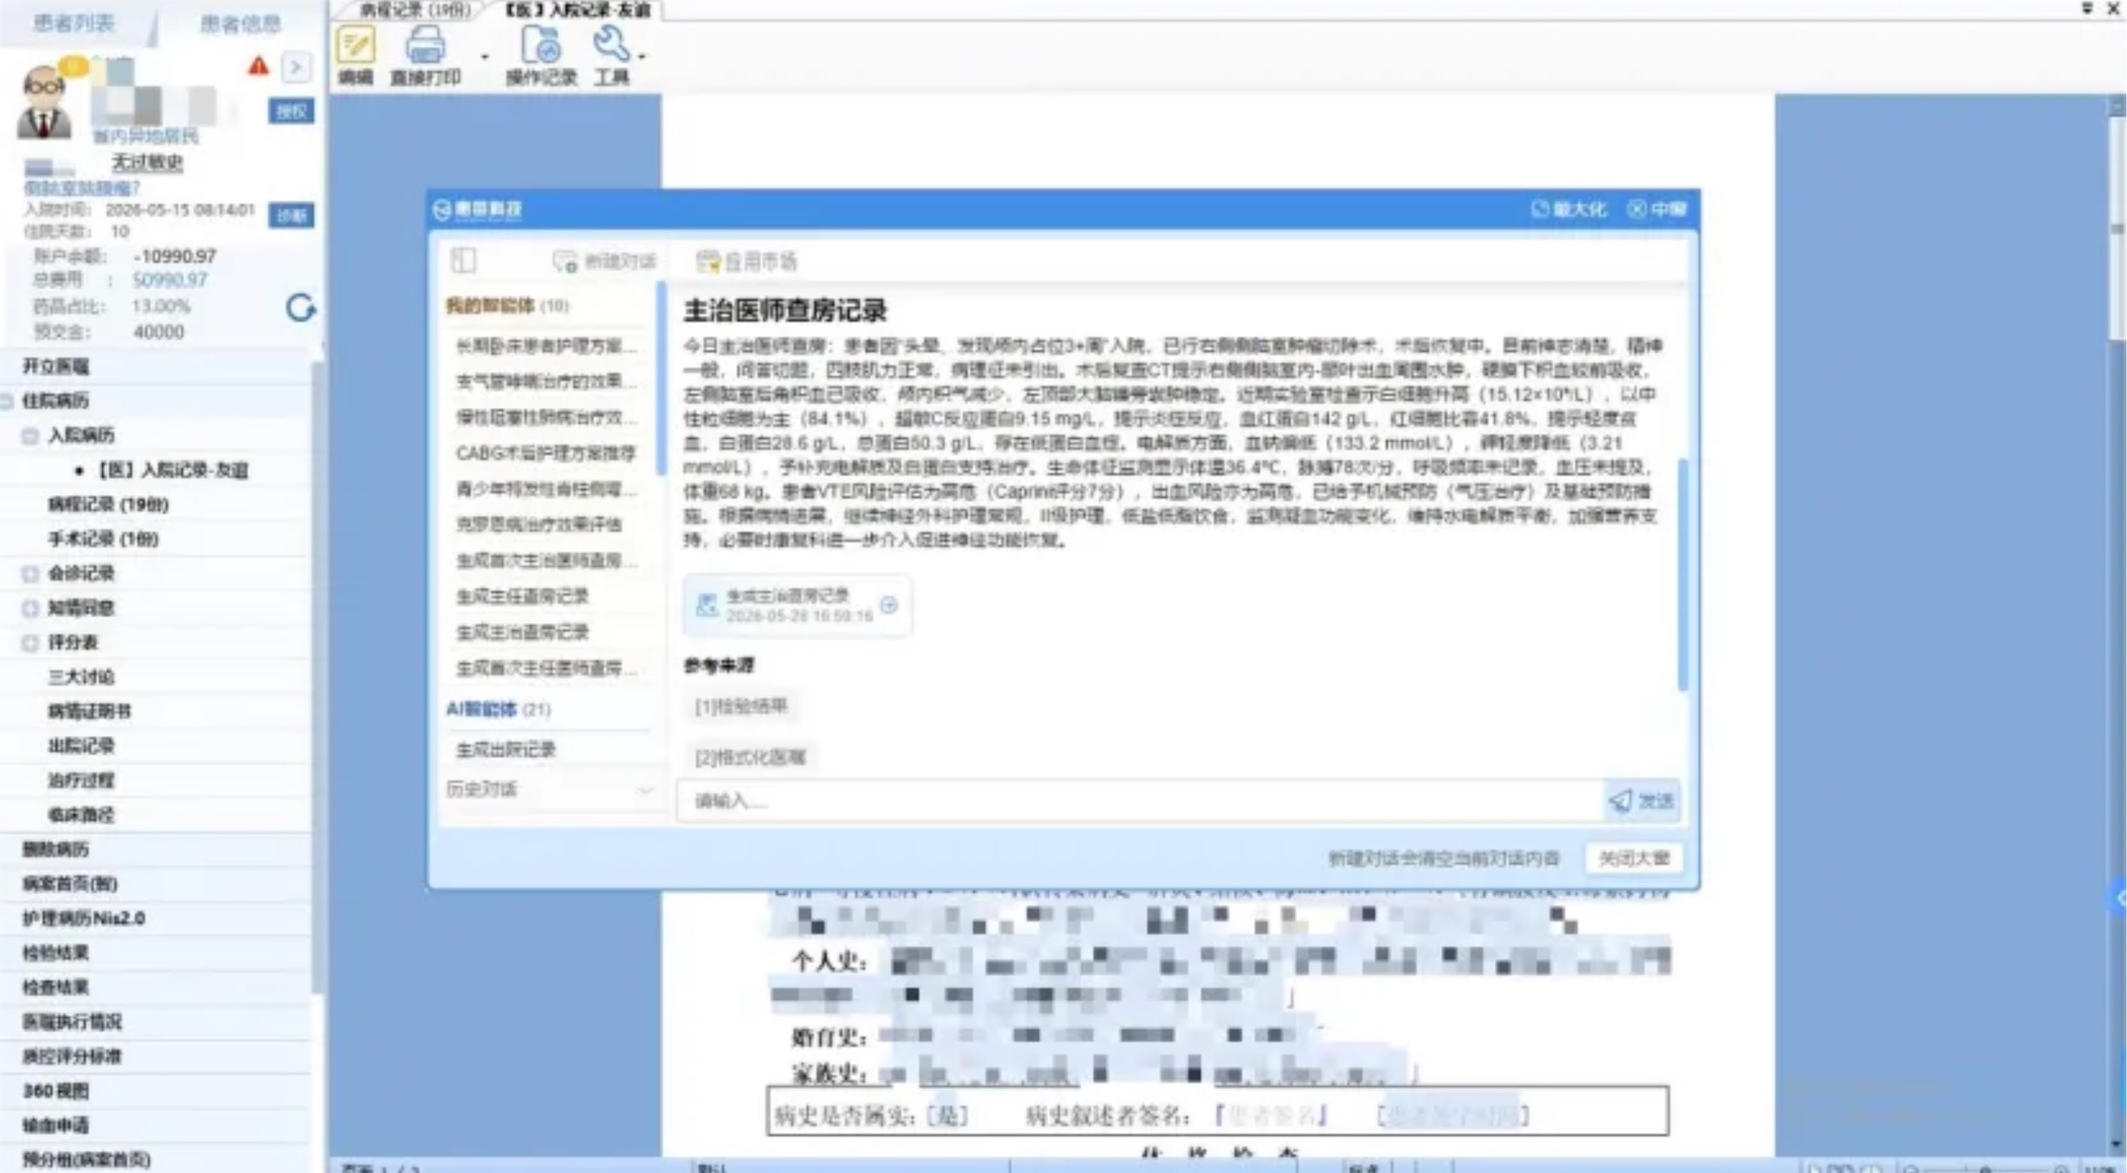Click the document icon on the generated record card
Image resolution: width=2127 pixels, height=1173 pixels.
tap(707, 605)
